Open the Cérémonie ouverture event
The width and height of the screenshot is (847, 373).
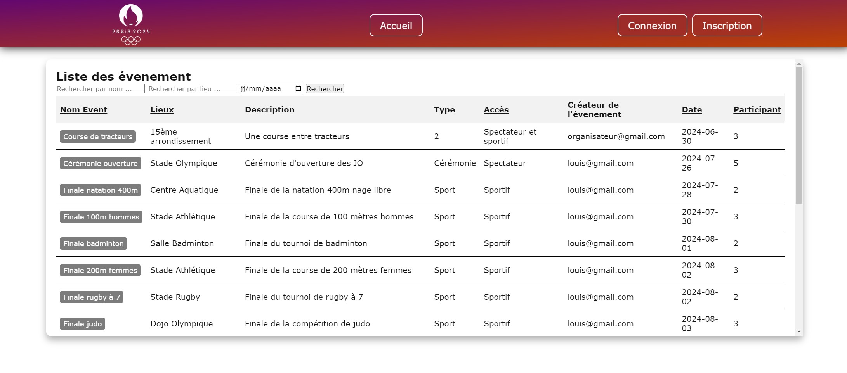coord(100,163)
